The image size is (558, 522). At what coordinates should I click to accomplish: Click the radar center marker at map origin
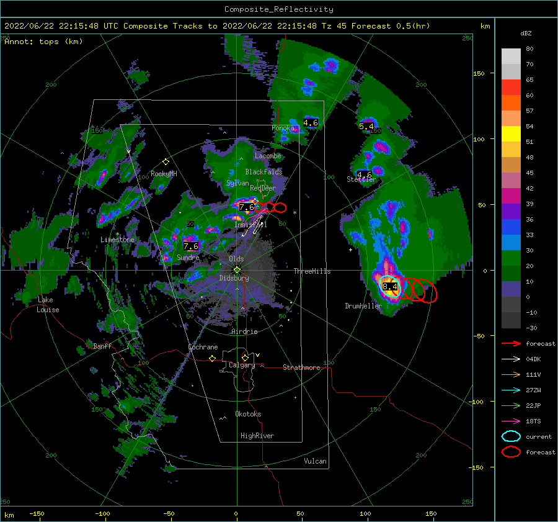(x=237, y=270)
